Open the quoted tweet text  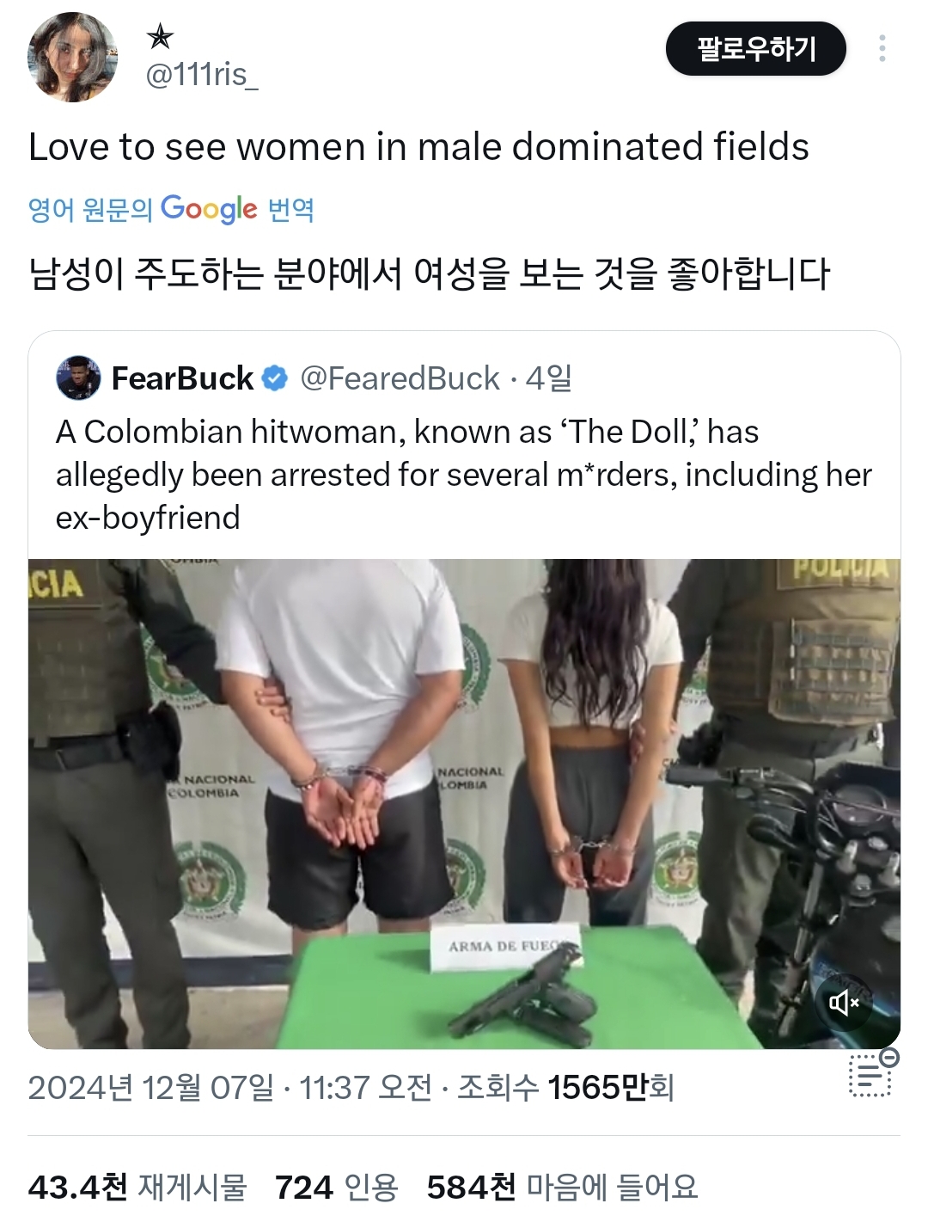point(464,475)
